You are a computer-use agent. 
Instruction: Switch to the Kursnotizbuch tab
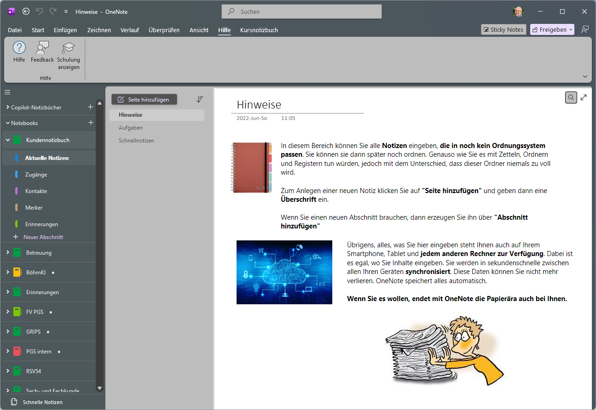(259, 30)
